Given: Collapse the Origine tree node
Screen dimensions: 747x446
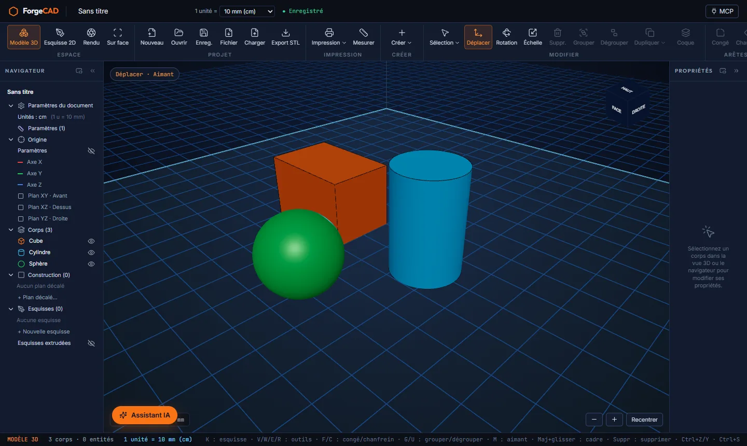Looking at the screenshot, I should pos(11,140).
